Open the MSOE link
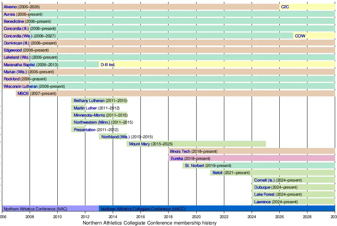337x226 pixels. point(23,93)
